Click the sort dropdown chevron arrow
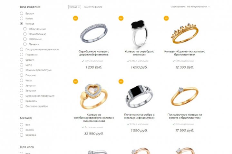The image size is (232, 154). tap(209, 7)
